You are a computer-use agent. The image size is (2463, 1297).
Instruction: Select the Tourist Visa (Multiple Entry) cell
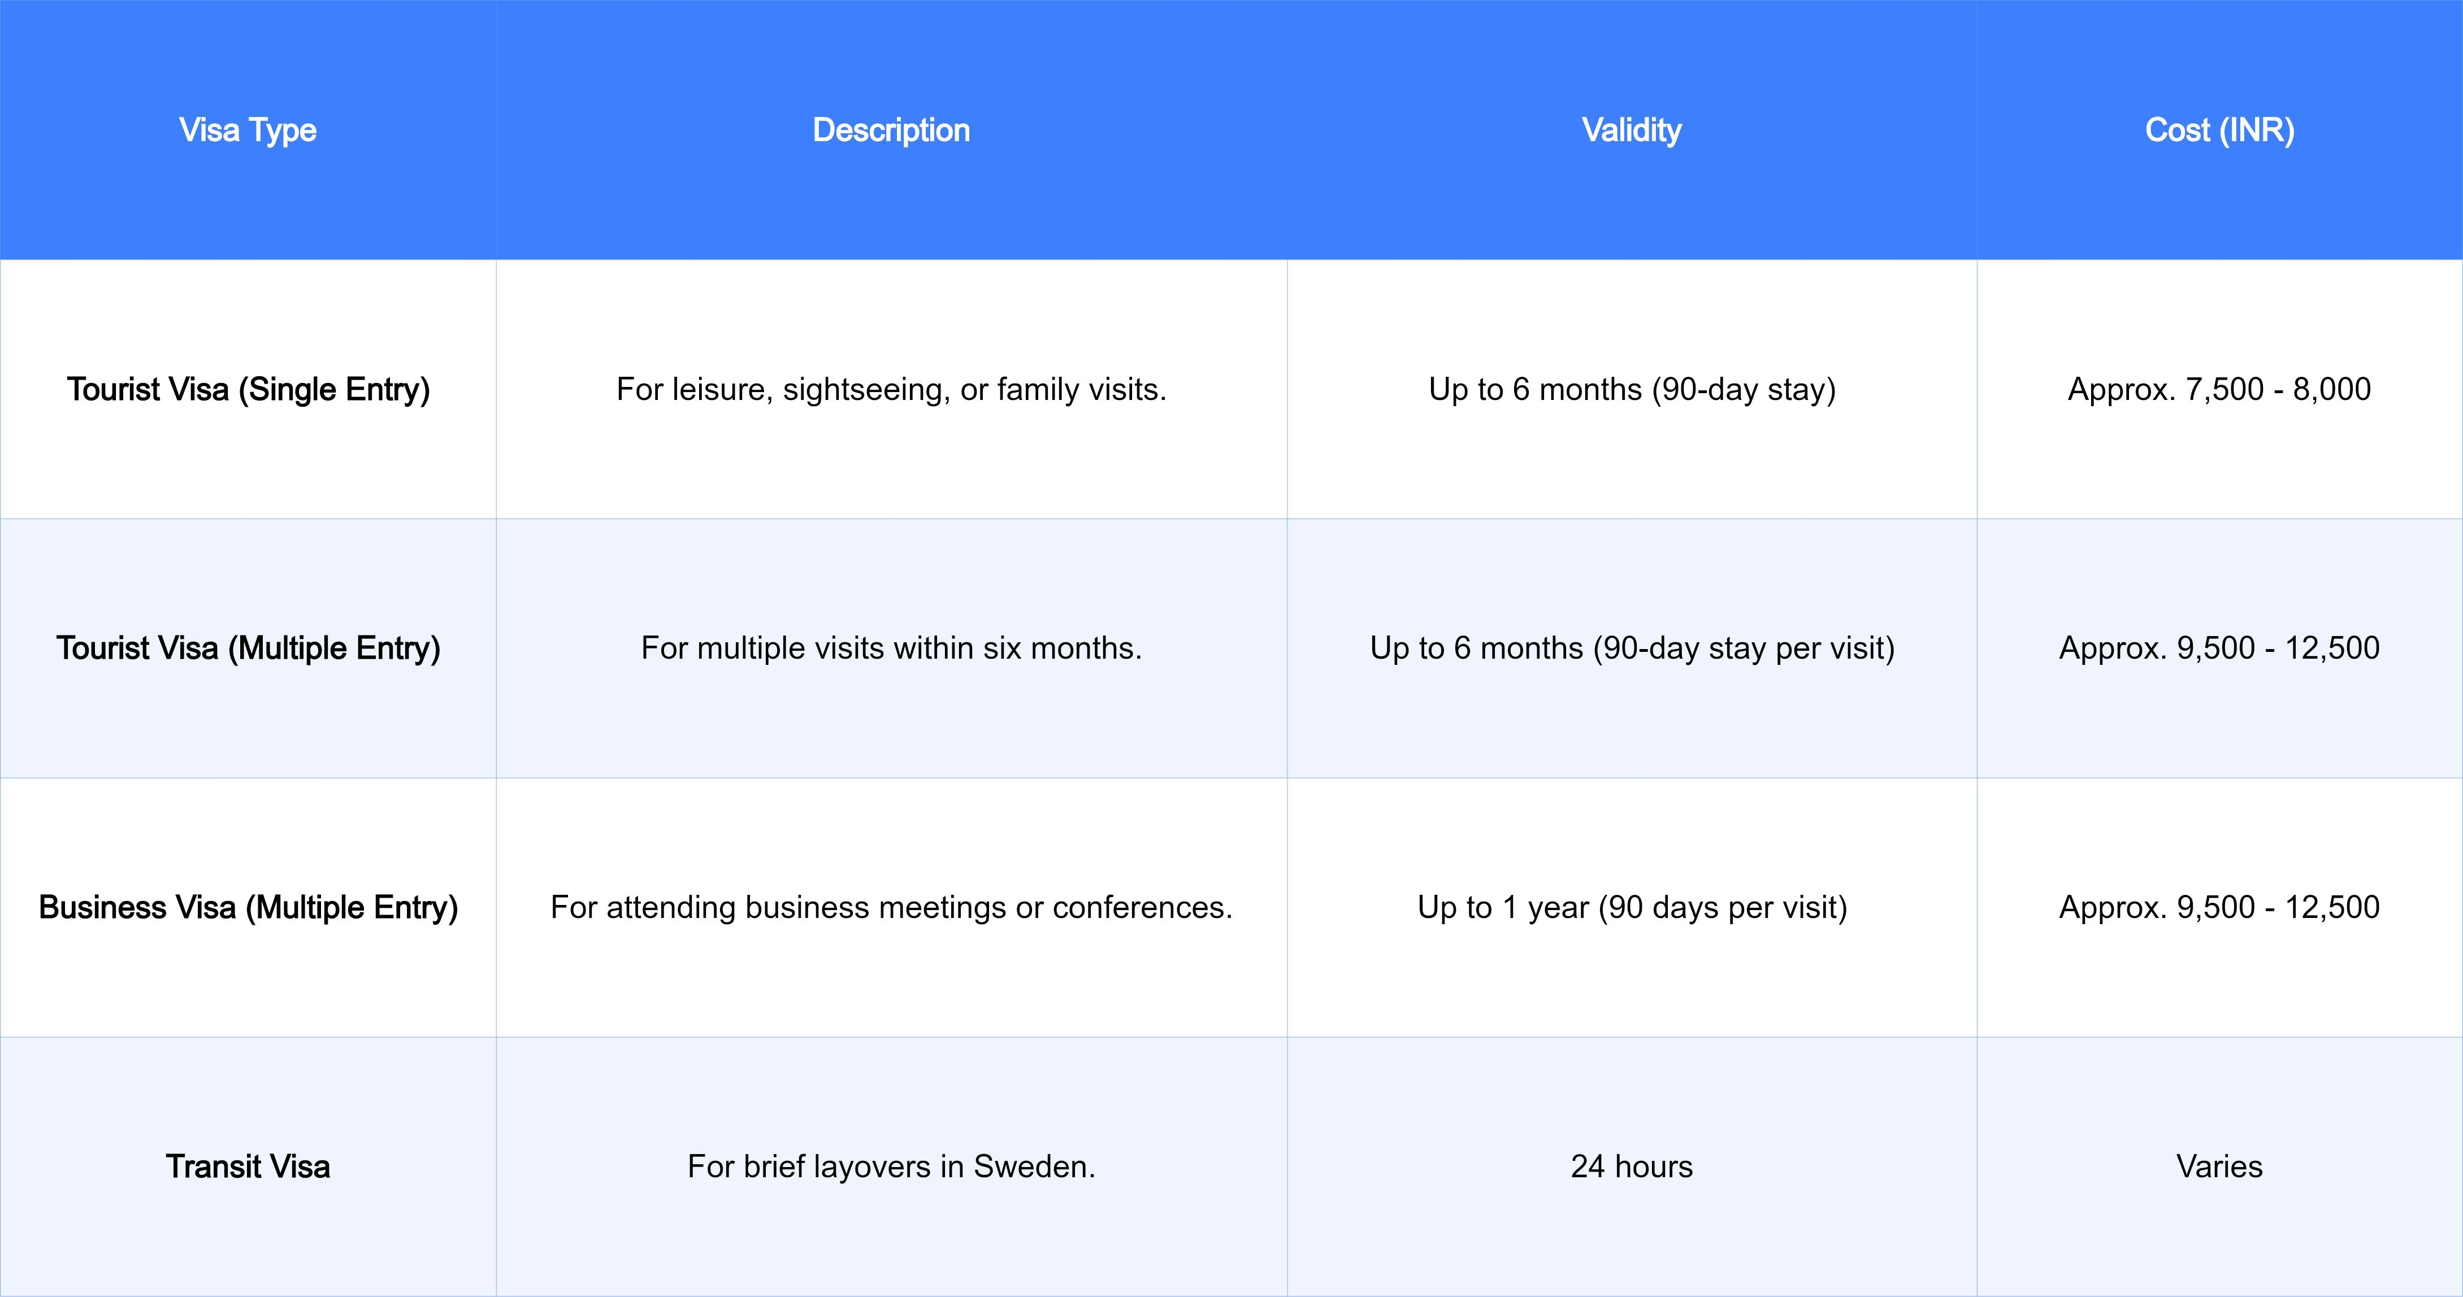(x=248, y=648)
